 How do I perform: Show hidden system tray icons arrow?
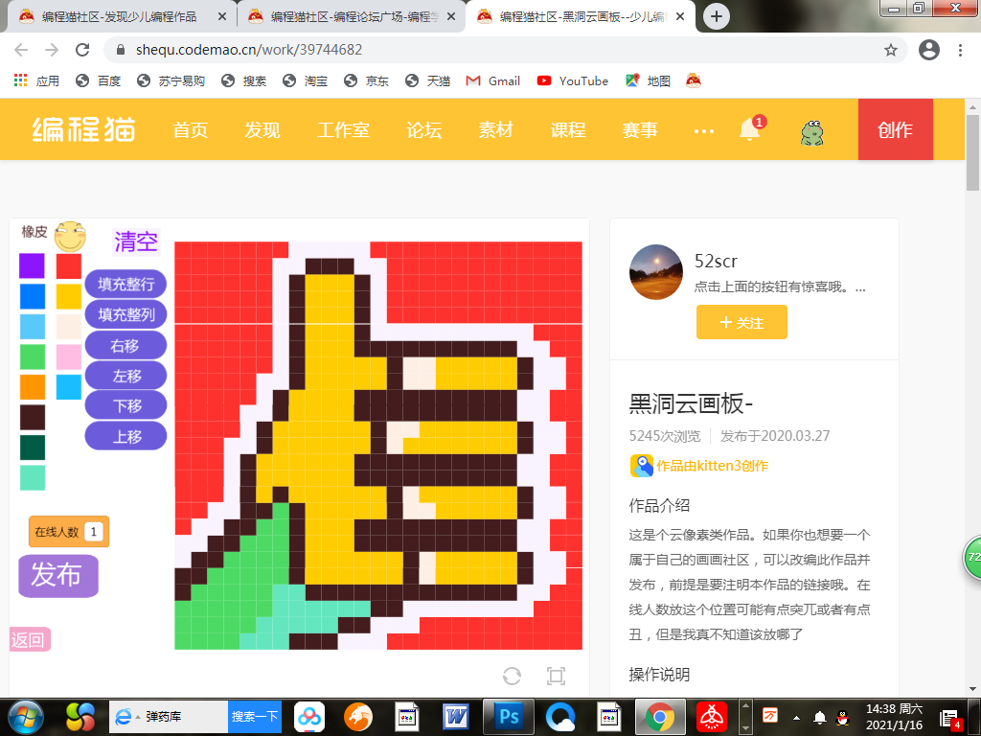tap(796, 717)
